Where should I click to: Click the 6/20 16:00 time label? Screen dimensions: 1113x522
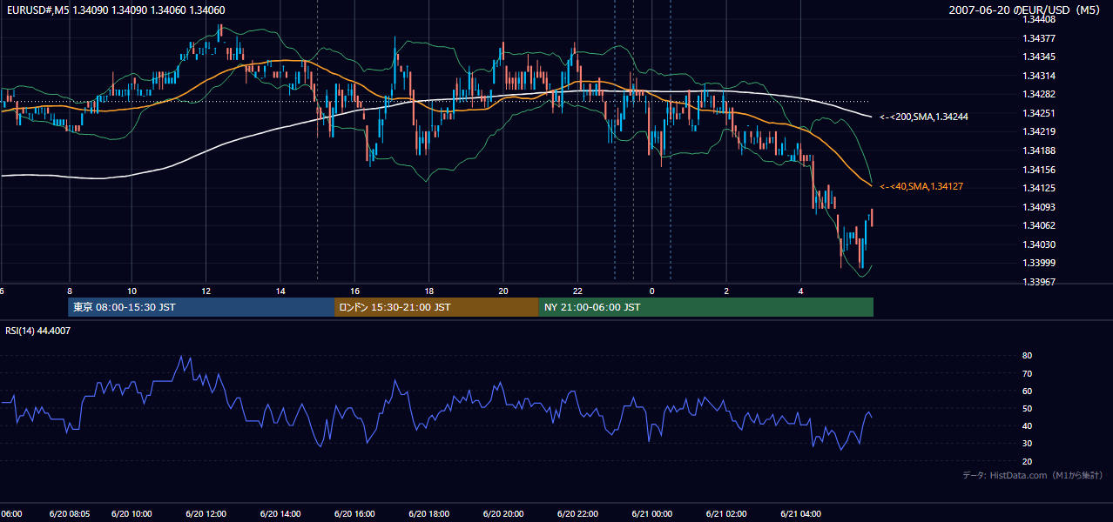click(x=354, y=514)
